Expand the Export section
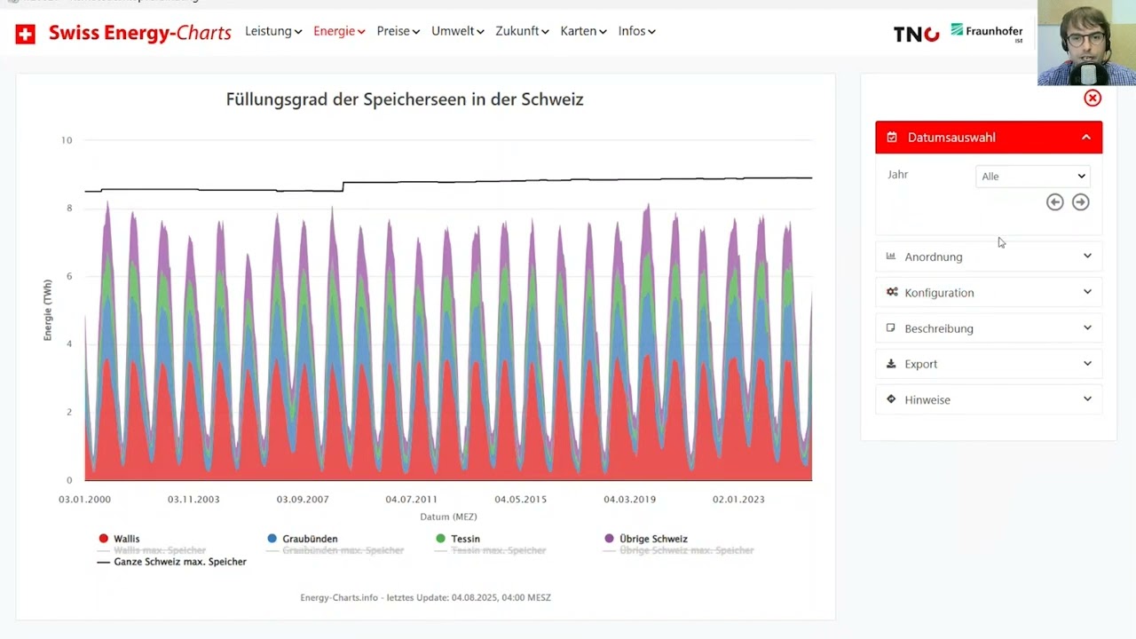This screenshot has height=639, width=1136. 989,364
